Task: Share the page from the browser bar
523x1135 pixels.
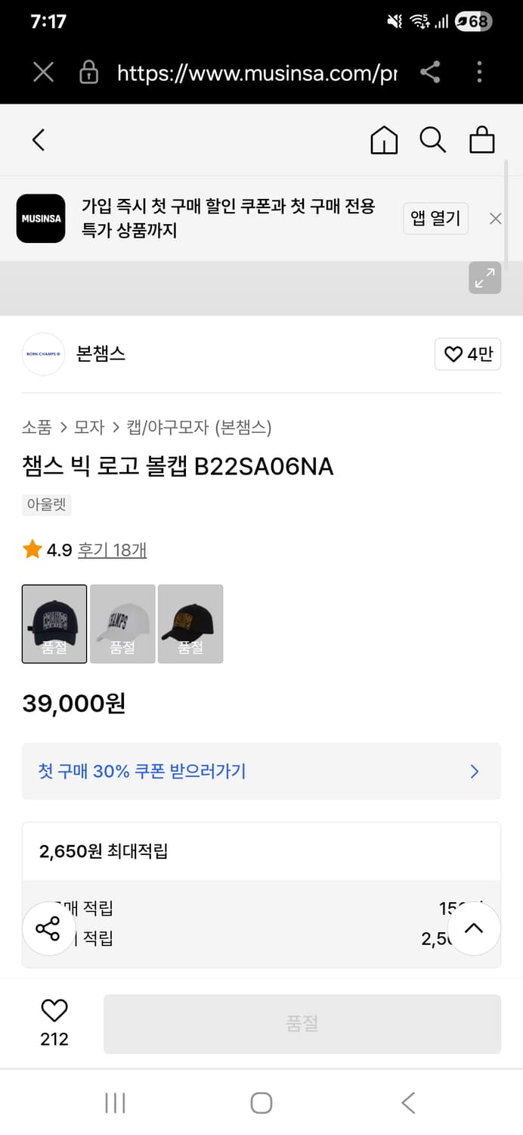Action: (x=432, y=73)
